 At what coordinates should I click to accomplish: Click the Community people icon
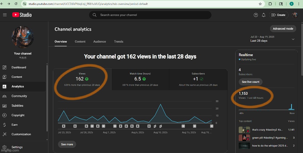click(5, 96)
